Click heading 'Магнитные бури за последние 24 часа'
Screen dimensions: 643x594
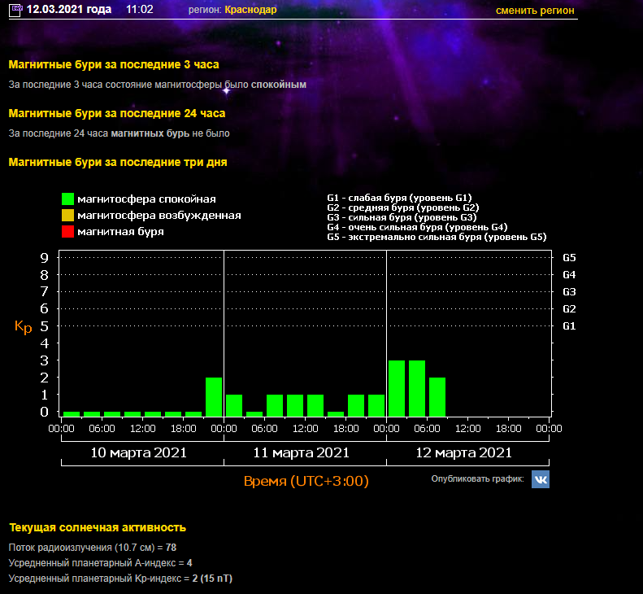point(117,113)
